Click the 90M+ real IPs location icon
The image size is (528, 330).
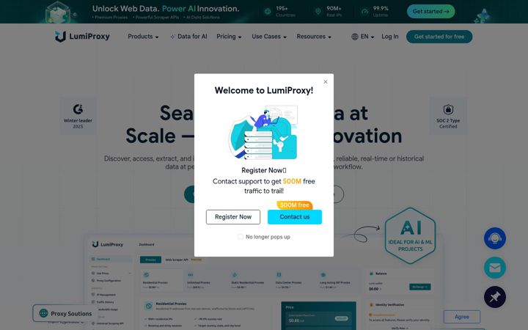(318, 12)
